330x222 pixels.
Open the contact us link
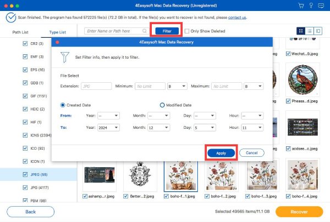point(237,18)
